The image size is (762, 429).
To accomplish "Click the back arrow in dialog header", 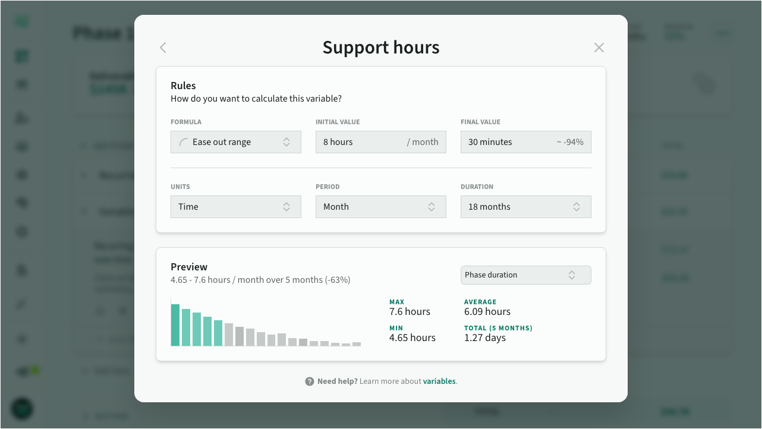I will [x=163, y=48].
